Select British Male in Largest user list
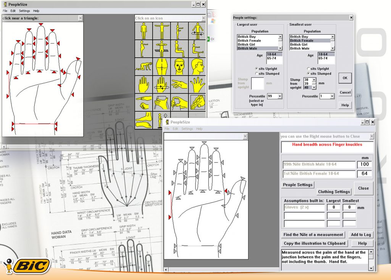391x280 pixels. (x=258, y=48)
